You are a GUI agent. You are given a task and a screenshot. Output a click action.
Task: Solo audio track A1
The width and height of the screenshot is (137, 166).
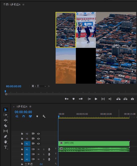click(x=44, y=149)
